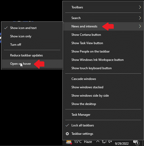This screenshot has width=144, height=146.
Task: Expand the Search chevron arrow
Action: coord(140,18)
